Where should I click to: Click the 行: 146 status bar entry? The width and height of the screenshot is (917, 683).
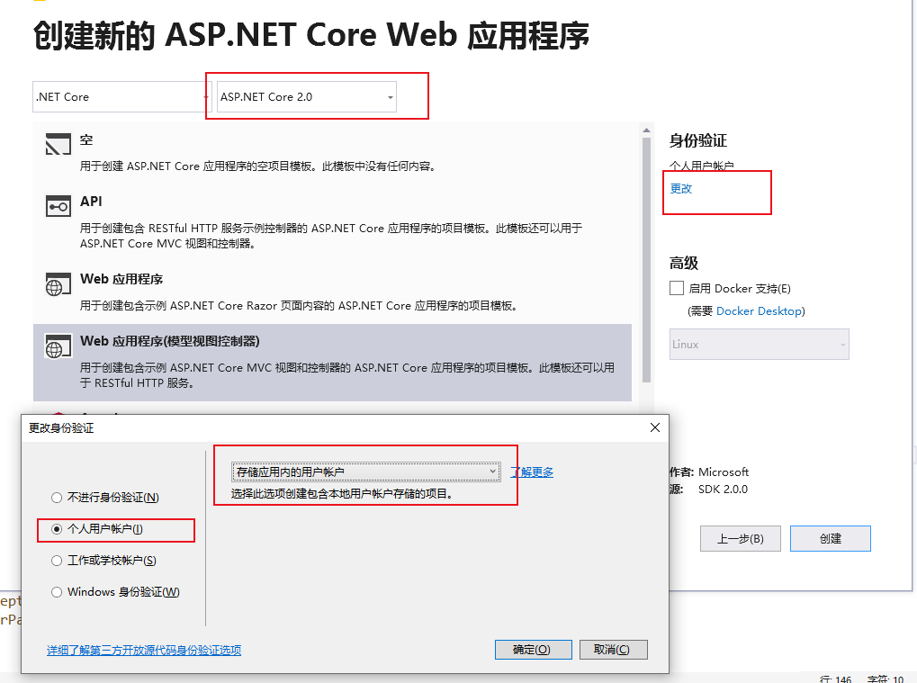[835, 679]
